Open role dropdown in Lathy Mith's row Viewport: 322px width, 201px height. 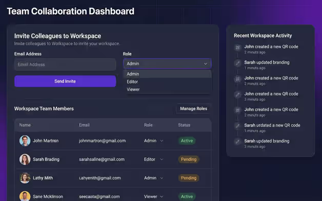point(154,178)
